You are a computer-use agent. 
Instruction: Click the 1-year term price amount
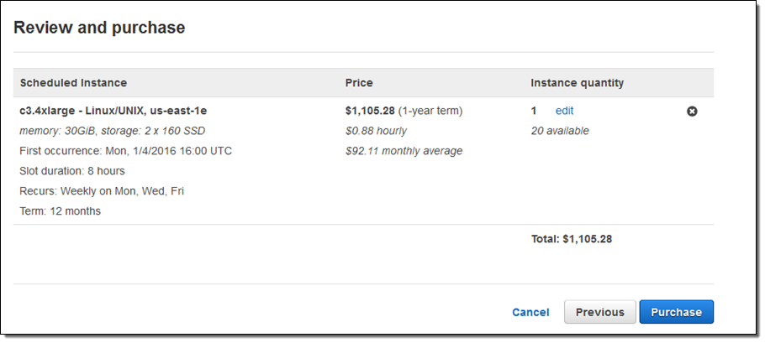coord(404,111)
